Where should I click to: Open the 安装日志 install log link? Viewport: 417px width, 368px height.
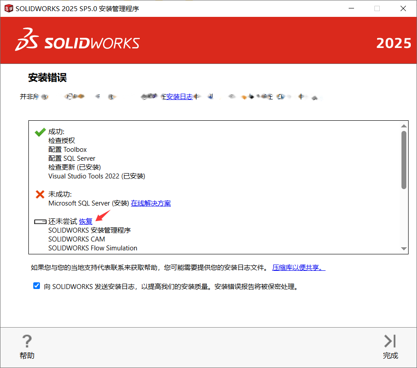pos(179,97)
